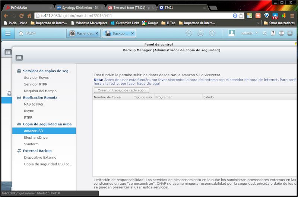This screenshot has width=298, height=197.
Task: Click the admin user avatar icon
Action: click(232, 33)
